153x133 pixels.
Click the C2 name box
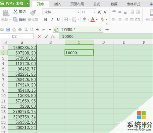click(x=17, y=36)
